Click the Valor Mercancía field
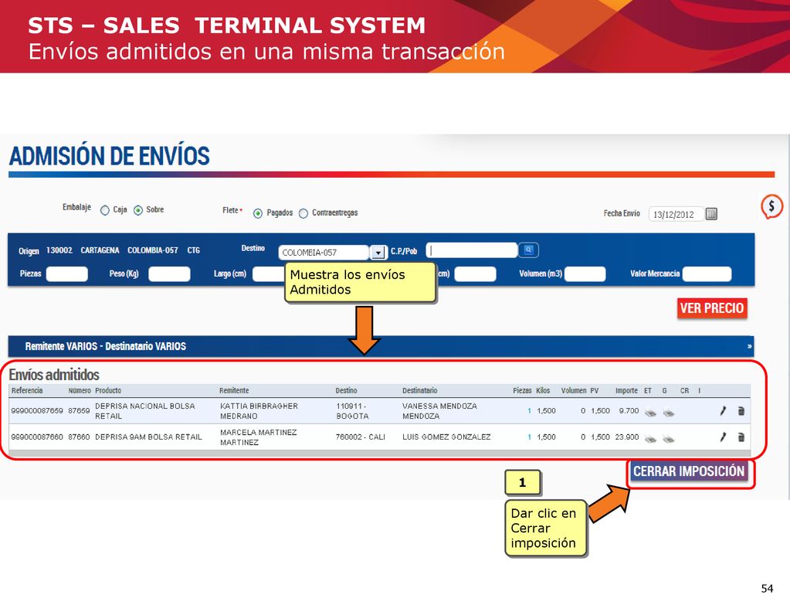Image resolution: width=790 pixels, height=605 pixels. pyautogui.click(x=707, y=274)
